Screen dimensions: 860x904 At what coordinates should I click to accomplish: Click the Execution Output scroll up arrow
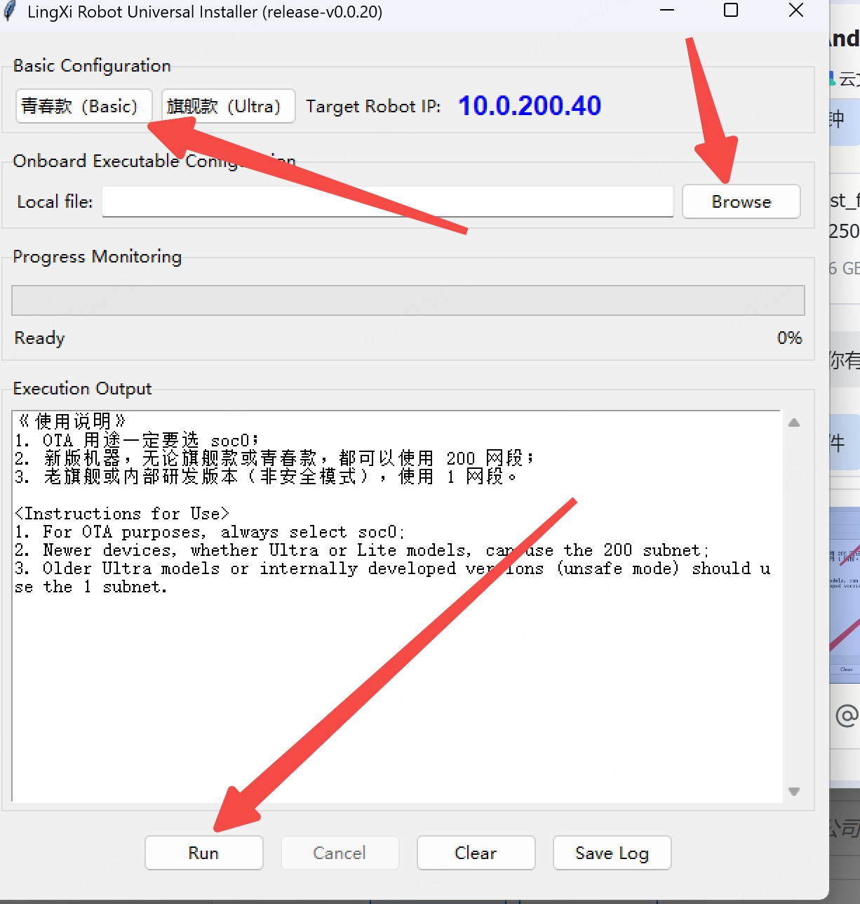pyautogui.click(x=794, y=423)
